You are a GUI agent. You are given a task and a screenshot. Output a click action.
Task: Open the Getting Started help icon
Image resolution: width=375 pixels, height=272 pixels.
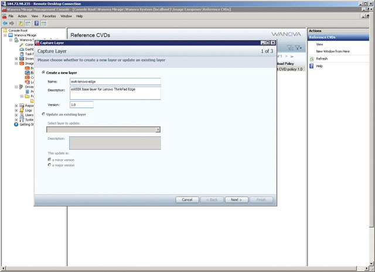point(16,125)
